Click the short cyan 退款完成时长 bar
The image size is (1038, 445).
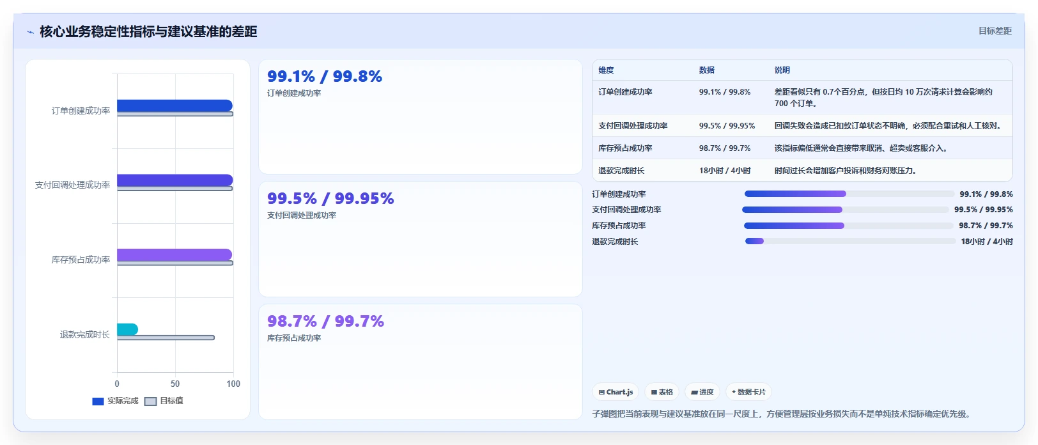pyautogui.click(x=127, y=329)
